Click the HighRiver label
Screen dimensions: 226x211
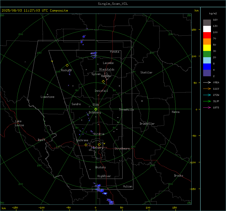[104, 176]
